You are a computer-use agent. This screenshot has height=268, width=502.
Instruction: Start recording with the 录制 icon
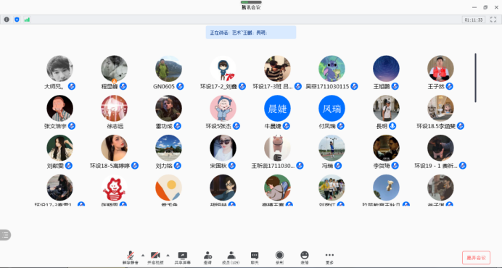279,258
